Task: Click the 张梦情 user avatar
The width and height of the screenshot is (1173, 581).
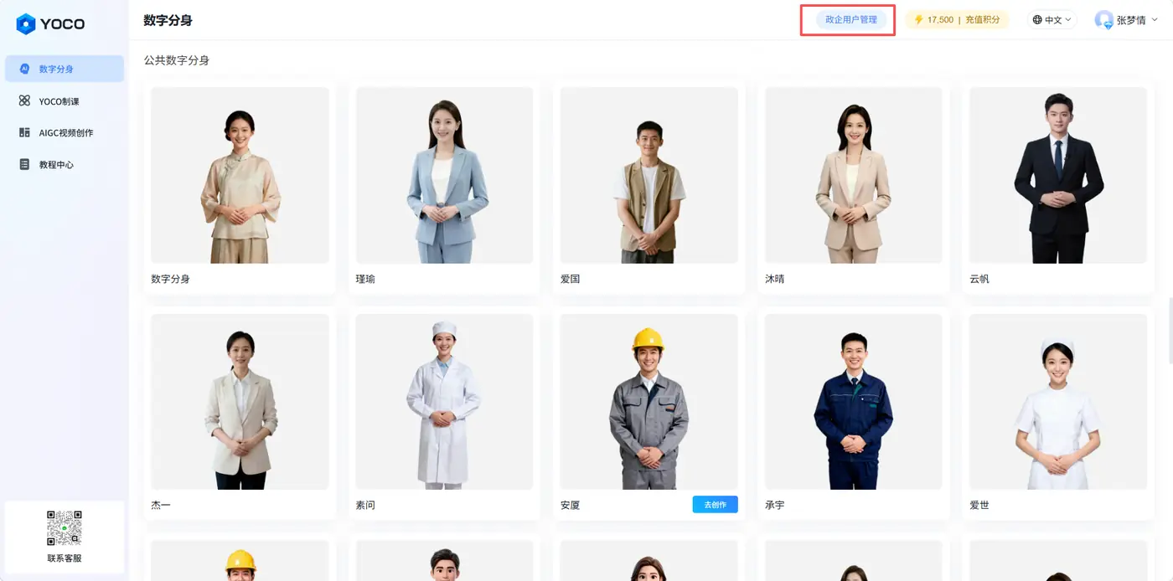Action: tap(1103, 19)
